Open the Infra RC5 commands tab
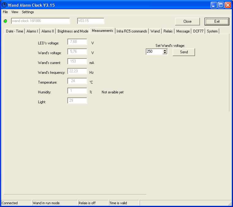233x207 pixels. click(132, 31)
